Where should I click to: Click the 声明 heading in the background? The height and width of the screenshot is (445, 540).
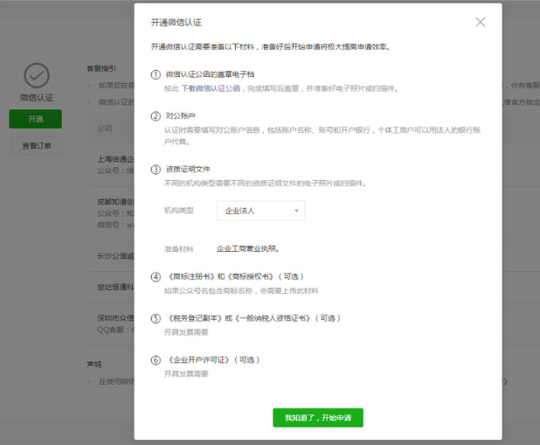pyautogui.click(x=94, y=365)
